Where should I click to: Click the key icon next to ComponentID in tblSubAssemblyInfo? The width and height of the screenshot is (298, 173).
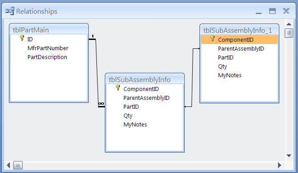[x=118, y=88]
